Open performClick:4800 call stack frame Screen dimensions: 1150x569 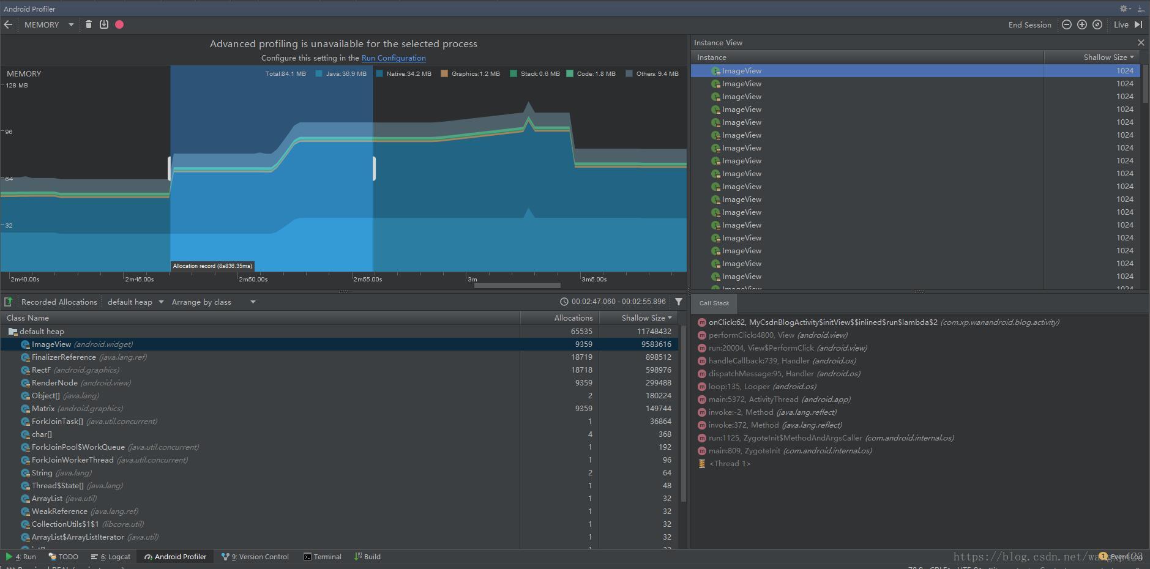tap(772, 335)
